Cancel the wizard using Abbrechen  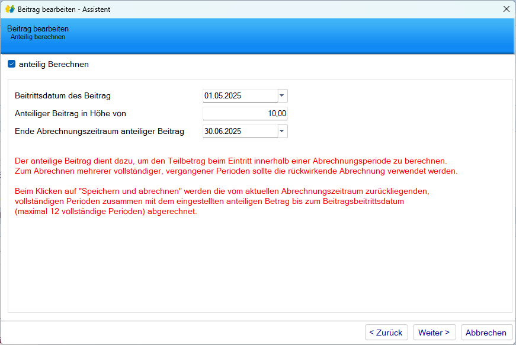click(486, 333)
